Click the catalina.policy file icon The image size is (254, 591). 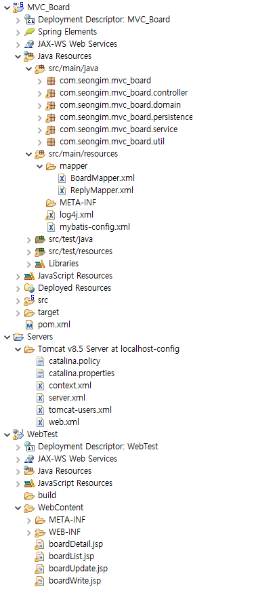(40, 361)
